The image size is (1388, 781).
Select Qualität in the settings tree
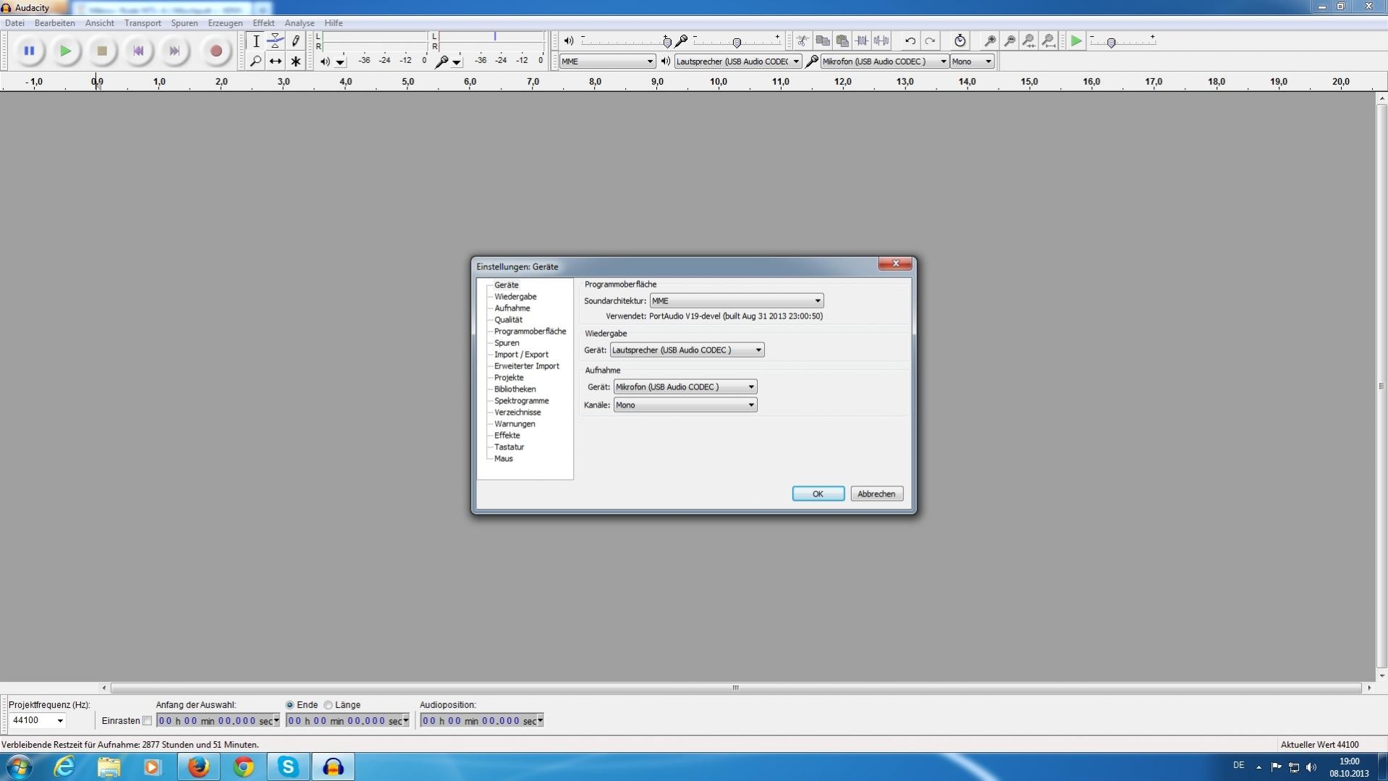pos(508,320)
